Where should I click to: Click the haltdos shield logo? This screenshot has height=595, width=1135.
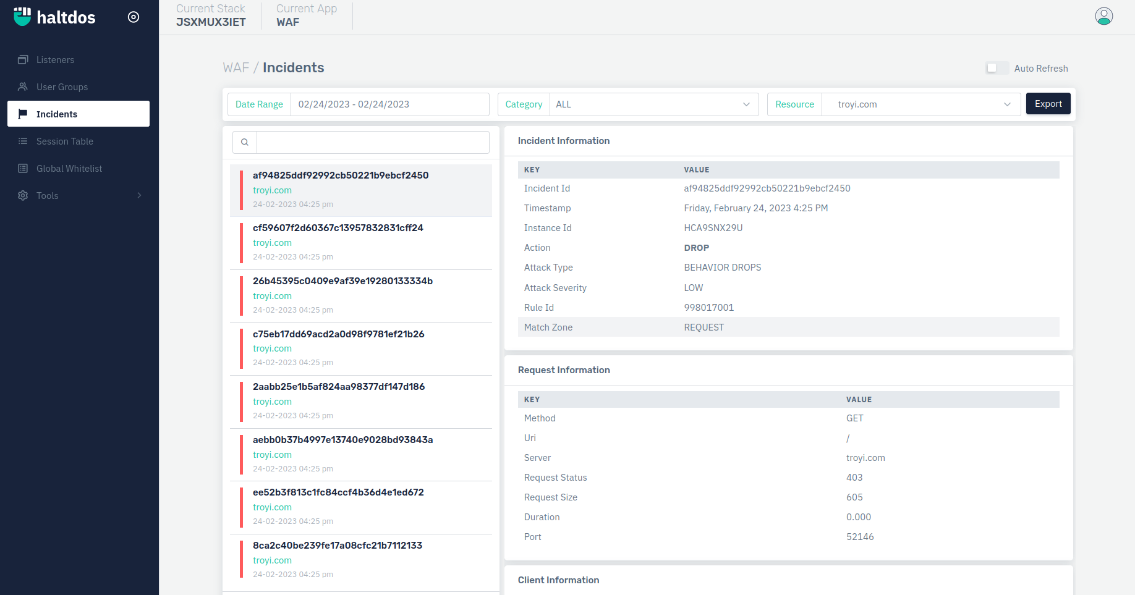(22, 17)
